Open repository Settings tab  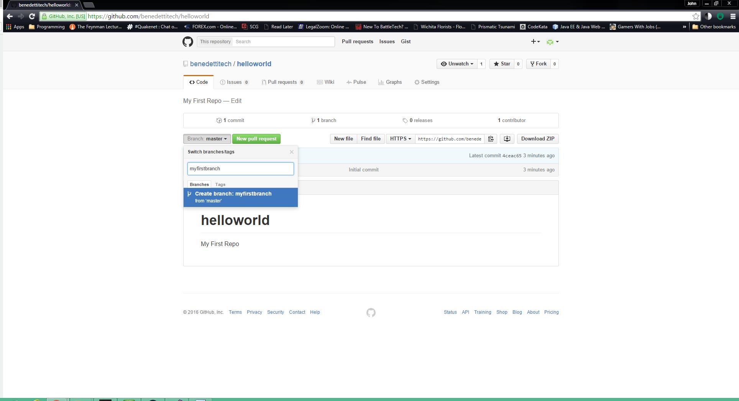[427, 82]
